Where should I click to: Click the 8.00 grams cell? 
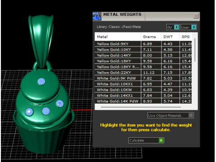tap(151, 55)
